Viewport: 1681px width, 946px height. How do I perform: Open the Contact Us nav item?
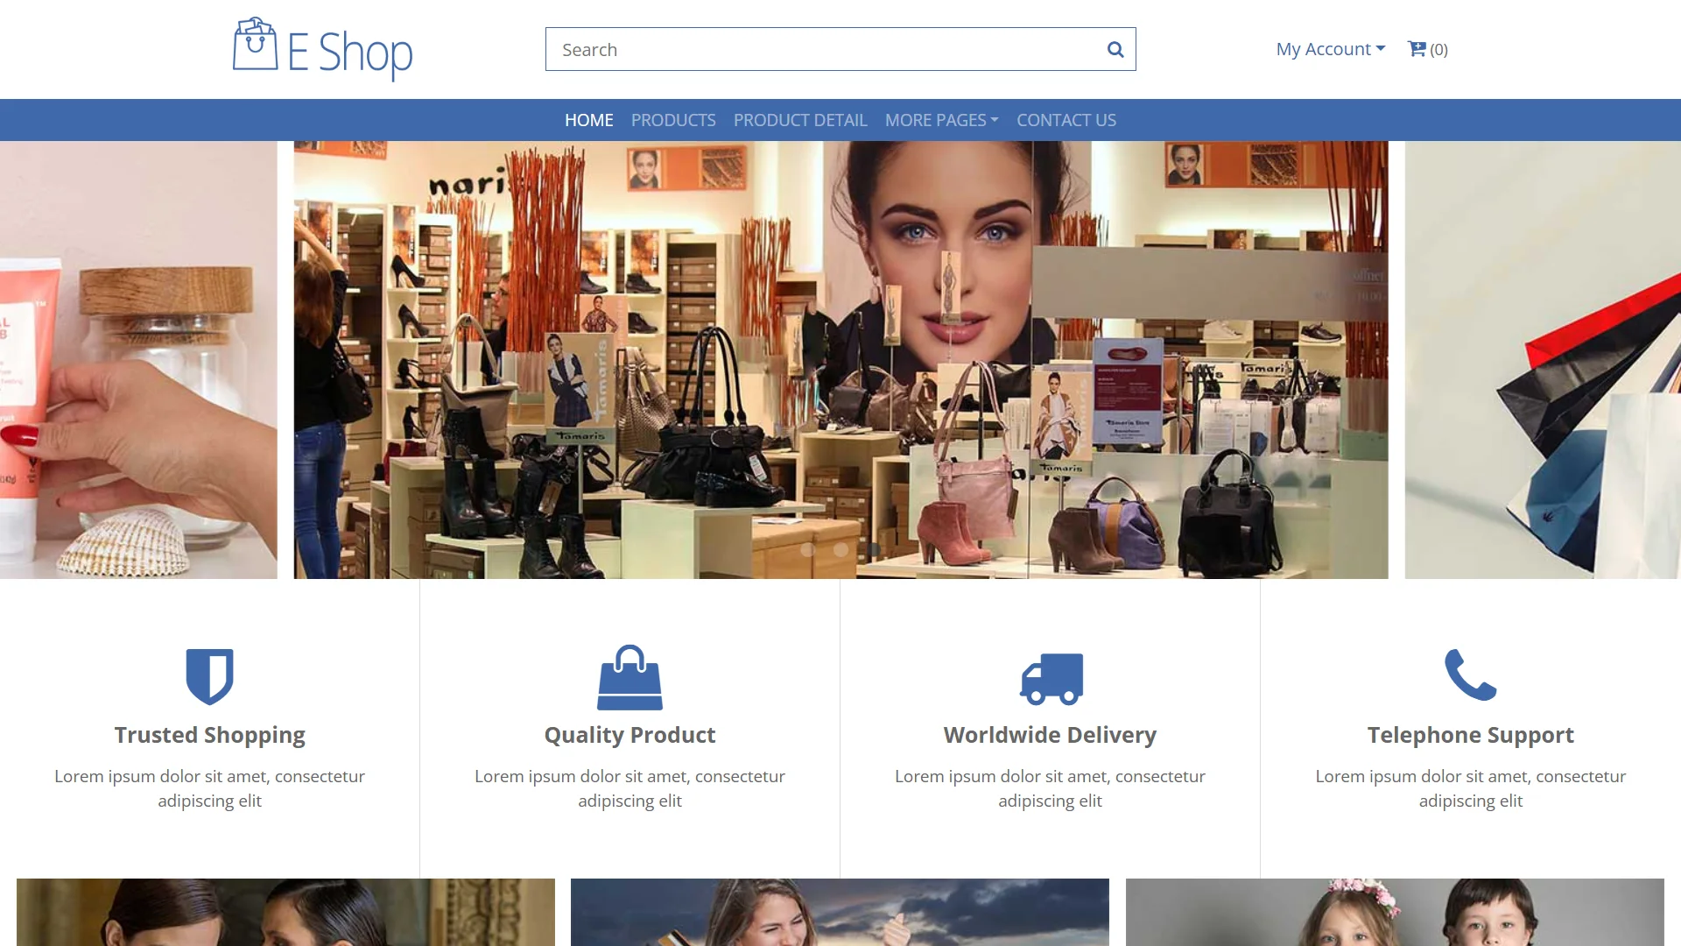point(1066,120)
